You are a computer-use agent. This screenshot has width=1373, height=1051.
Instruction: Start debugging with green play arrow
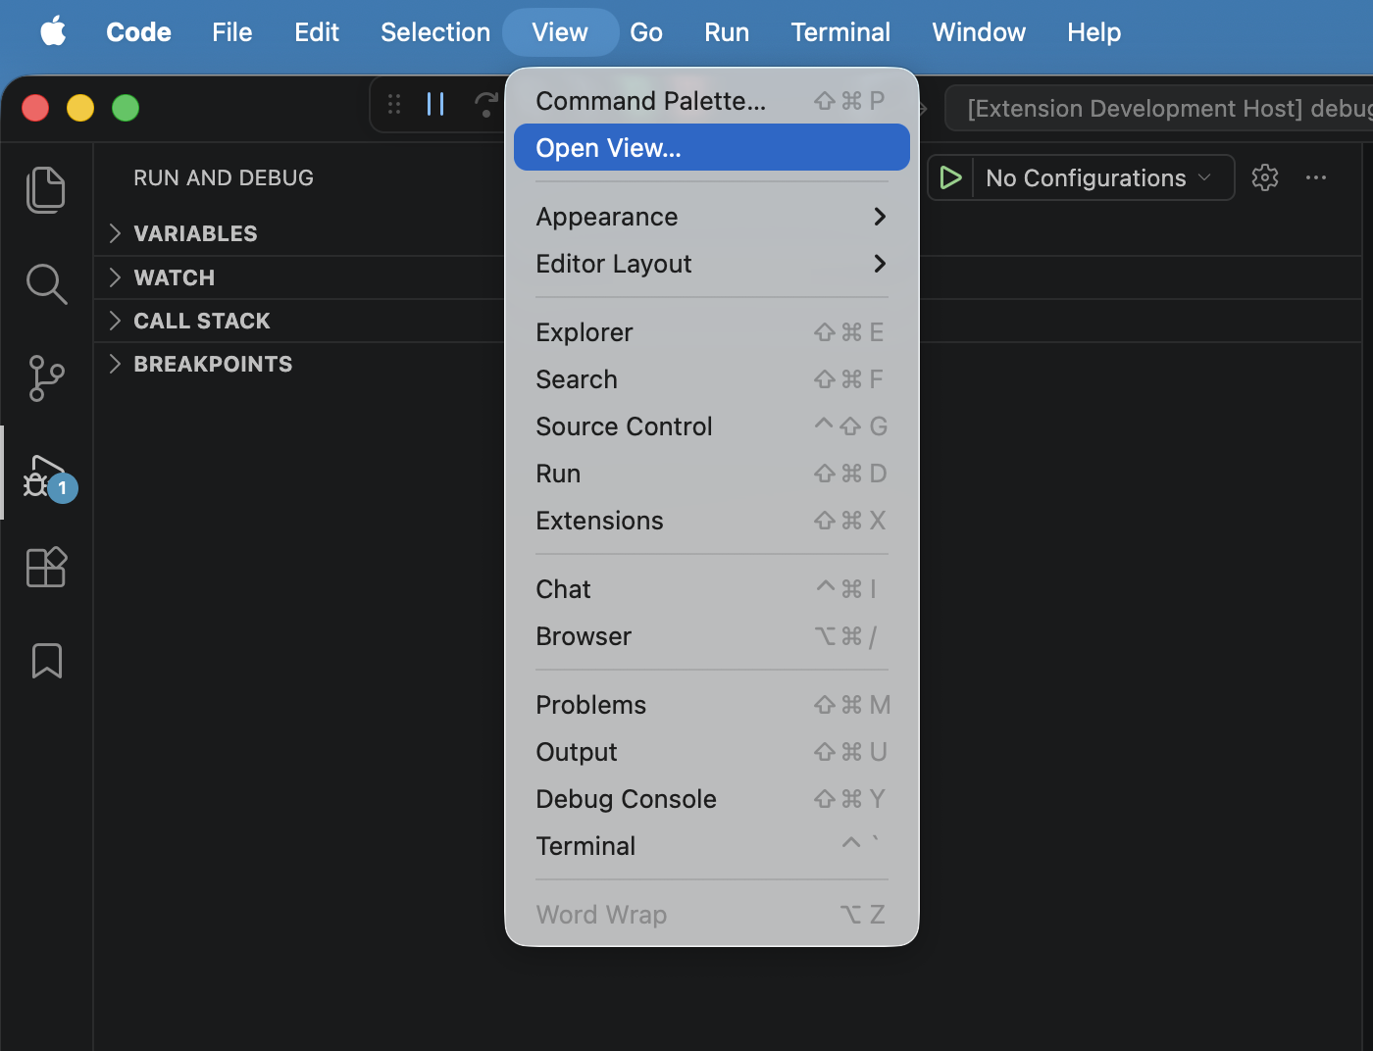950,177
